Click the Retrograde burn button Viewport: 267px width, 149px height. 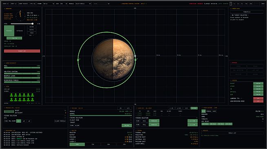click(x=20, y=31)
